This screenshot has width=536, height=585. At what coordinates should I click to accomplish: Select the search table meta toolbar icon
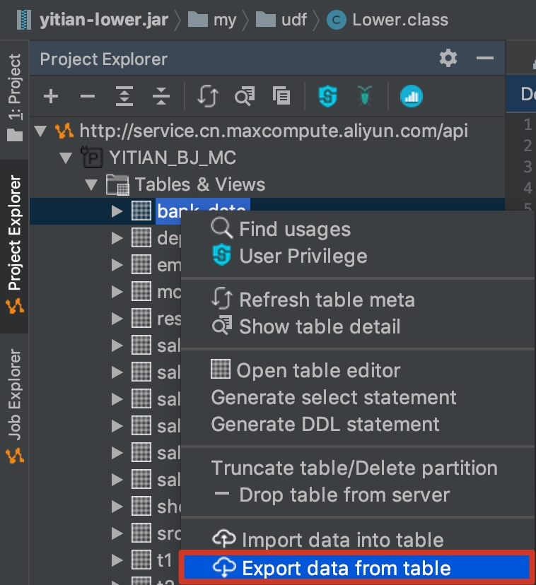244,97
